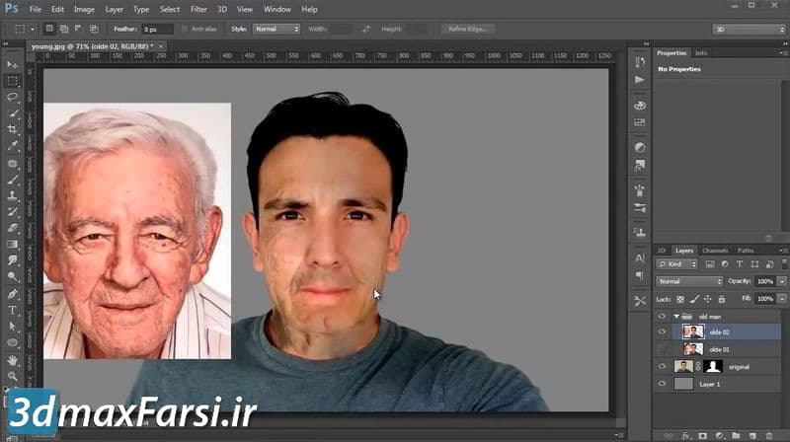Select the History Brush tool
Image resolution: width=790 pixels, height=442 pixels.
13,212
